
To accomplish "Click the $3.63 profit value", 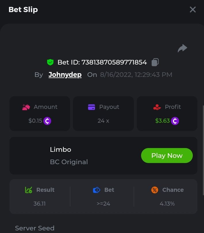I will [162, 121].
